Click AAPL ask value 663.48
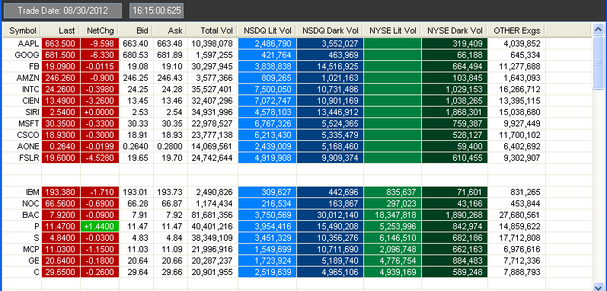 [171, 43]
